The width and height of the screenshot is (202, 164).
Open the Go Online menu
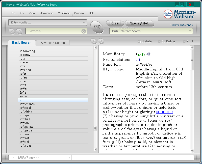pos(64,13)
